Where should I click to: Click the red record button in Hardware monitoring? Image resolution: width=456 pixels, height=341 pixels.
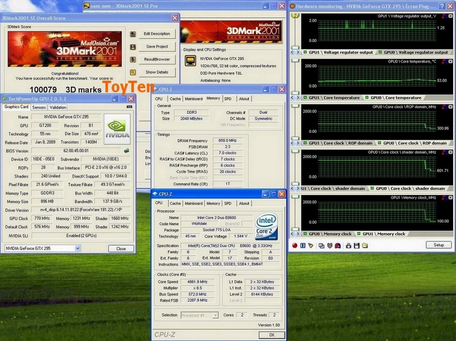pos(295,246)
